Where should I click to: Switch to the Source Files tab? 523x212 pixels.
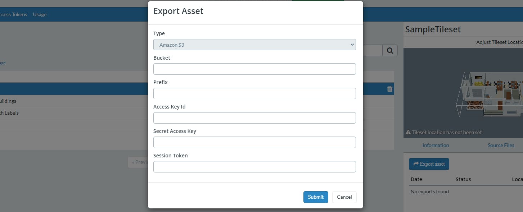pyautogui.click(x=501, y=145)
